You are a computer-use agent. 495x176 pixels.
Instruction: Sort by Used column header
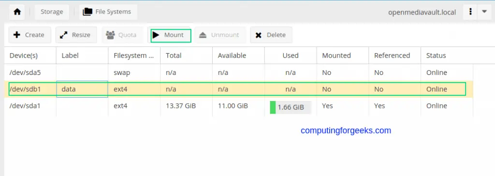coord(291,56)
